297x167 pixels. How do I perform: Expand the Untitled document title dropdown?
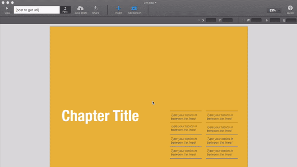pos(150,3)
